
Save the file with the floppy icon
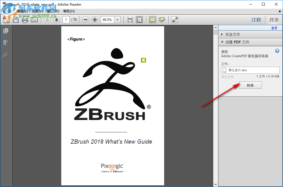coord(16,19)
